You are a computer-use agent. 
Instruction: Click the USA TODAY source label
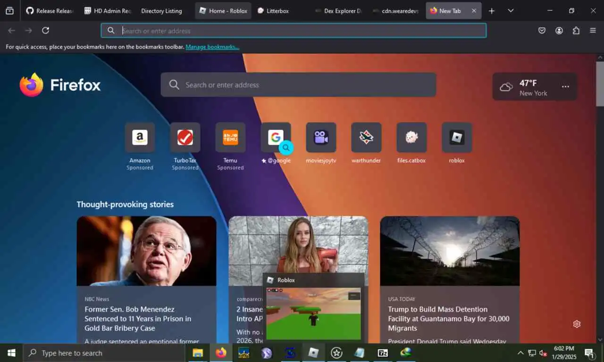402,299
